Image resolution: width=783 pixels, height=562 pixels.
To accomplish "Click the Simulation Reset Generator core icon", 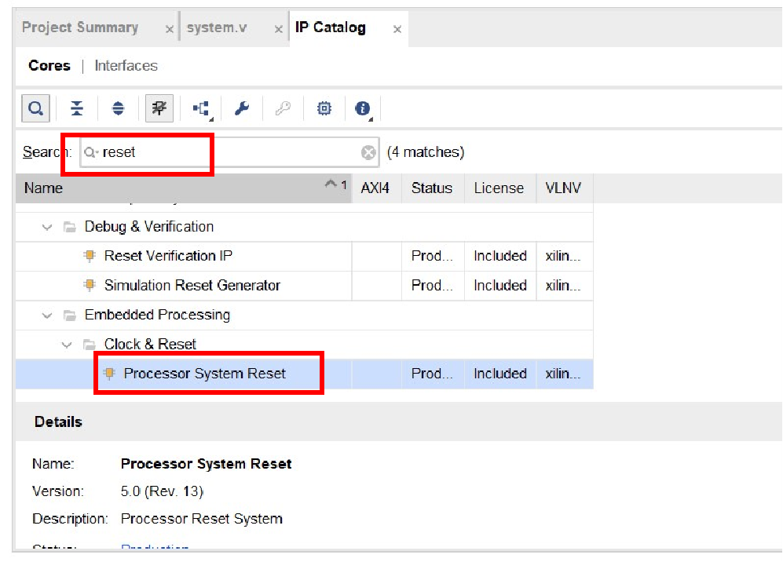I will click(90, 285).
